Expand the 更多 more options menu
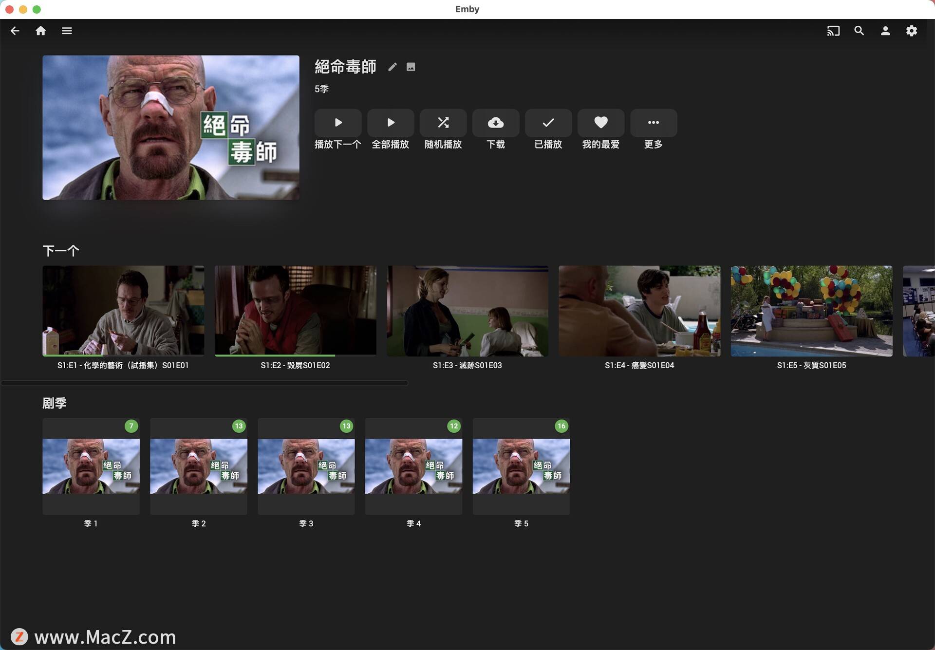935x650 pixels. (x=653, y=123)
